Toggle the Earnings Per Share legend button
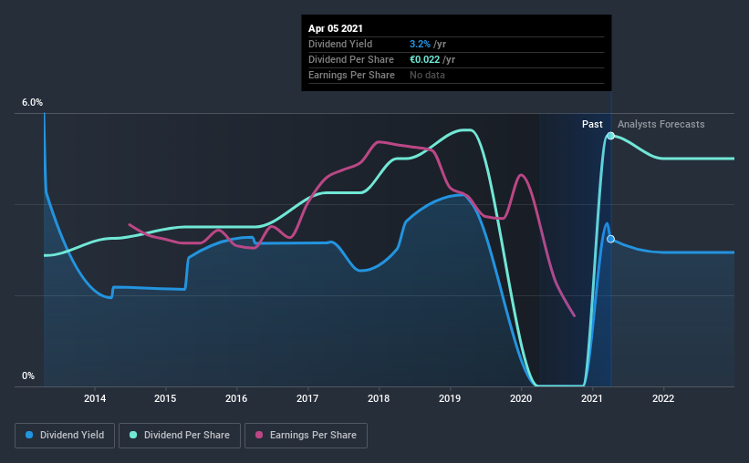749x463 pixels. tap(306, 436)
